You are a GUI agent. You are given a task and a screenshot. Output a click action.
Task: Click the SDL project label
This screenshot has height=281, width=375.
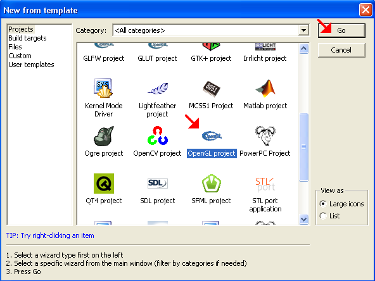158,201
